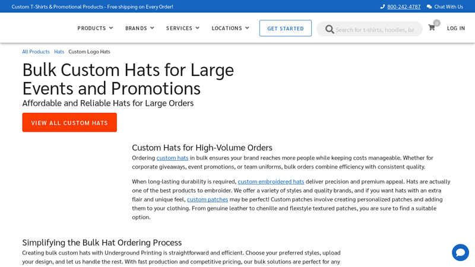Screen dimensions: 475x267
Task: Focus the product search input field
Action: point(375,30)
